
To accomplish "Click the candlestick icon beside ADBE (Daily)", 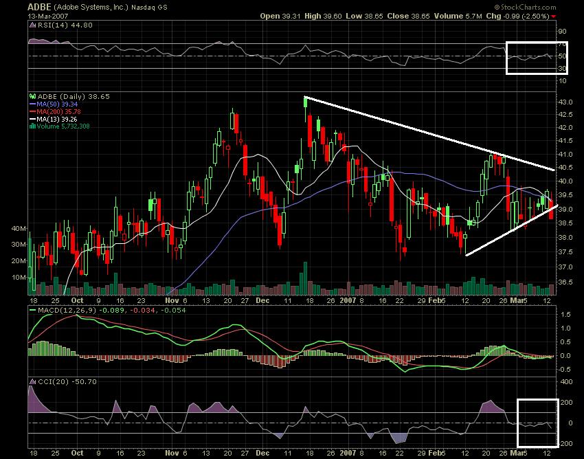I will point(32,96).
